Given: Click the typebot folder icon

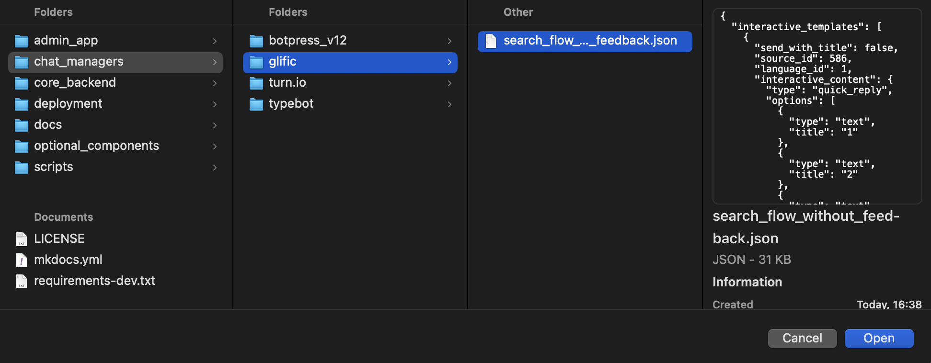Looking at the screenshot, I should 256,104.
